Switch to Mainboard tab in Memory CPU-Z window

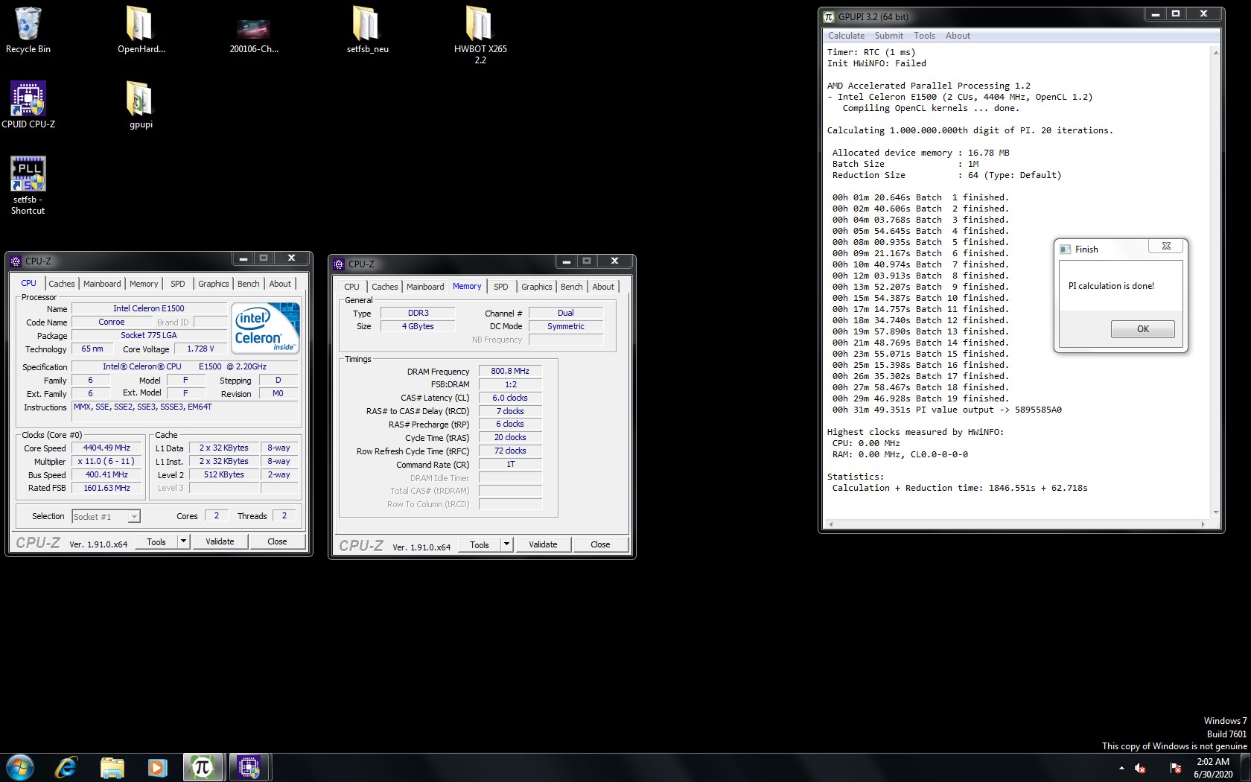425,287
